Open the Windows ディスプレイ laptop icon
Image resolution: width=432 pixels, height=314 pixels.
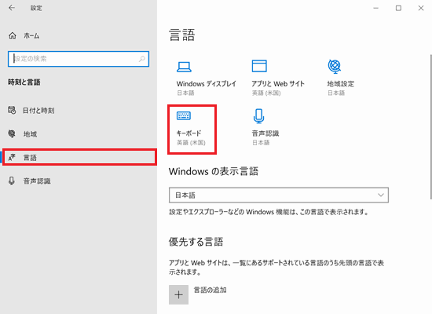(x=184, y=67)
